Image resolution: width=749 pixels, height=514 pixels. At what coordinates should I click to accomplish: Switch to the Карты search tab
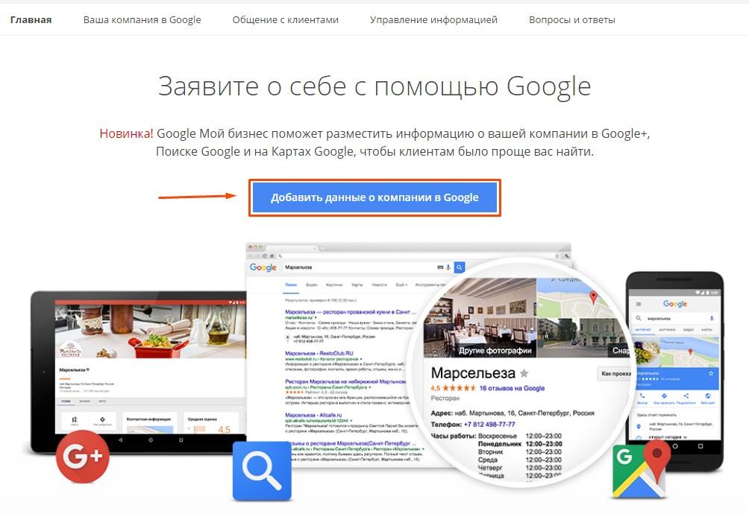click(358, 284)
